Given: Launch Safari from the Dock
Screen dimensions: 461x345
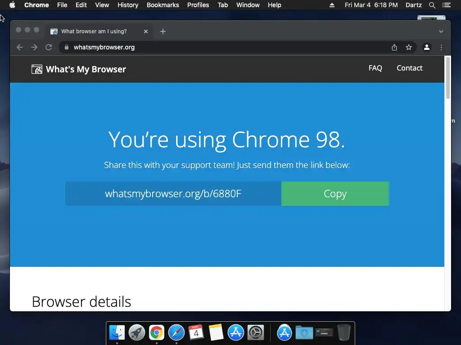Looking at the screenshot, I should [176, 333].
